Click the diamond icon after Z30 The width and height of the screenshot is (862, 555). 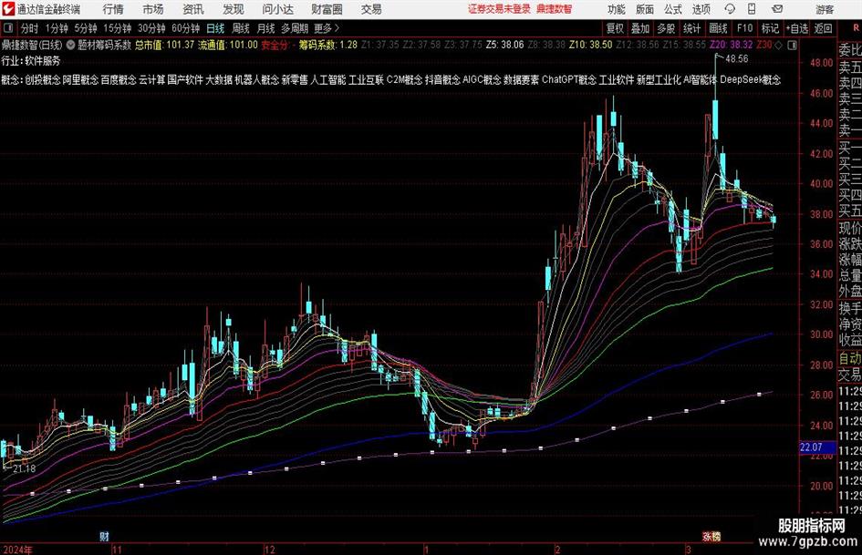(778, 45)
